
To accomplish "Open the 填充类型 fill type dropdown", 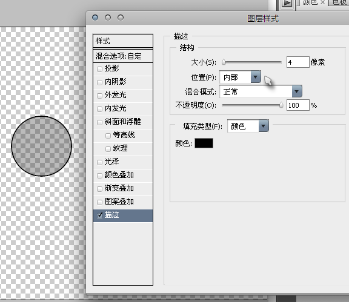I will [248, 126].
